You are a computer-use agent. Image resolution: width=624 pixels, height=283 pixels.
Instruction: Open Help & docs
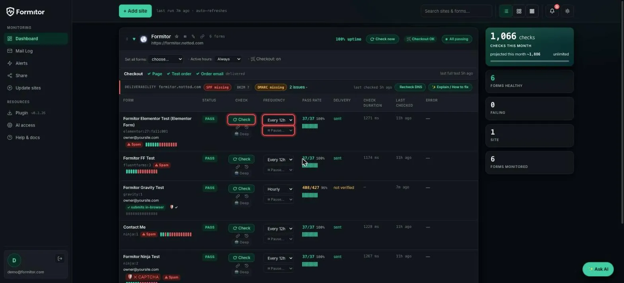(x=36, y=137)
